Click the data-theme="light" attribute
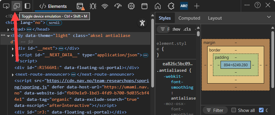 48,36
